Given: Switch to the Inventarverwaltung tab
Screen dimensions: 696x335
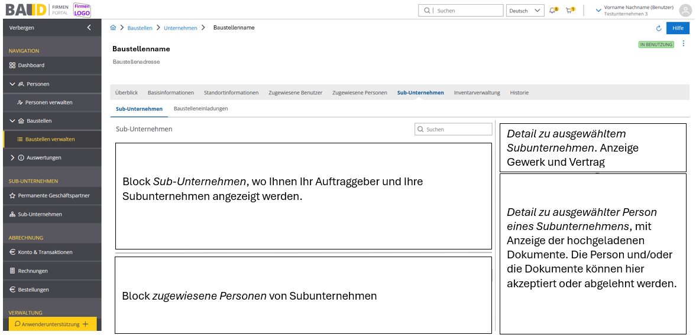Looking at the screenshot, I should (x=477, y=93).
